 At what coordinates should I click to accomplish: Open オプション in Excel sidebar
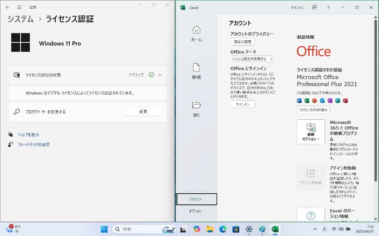[195, 211]
